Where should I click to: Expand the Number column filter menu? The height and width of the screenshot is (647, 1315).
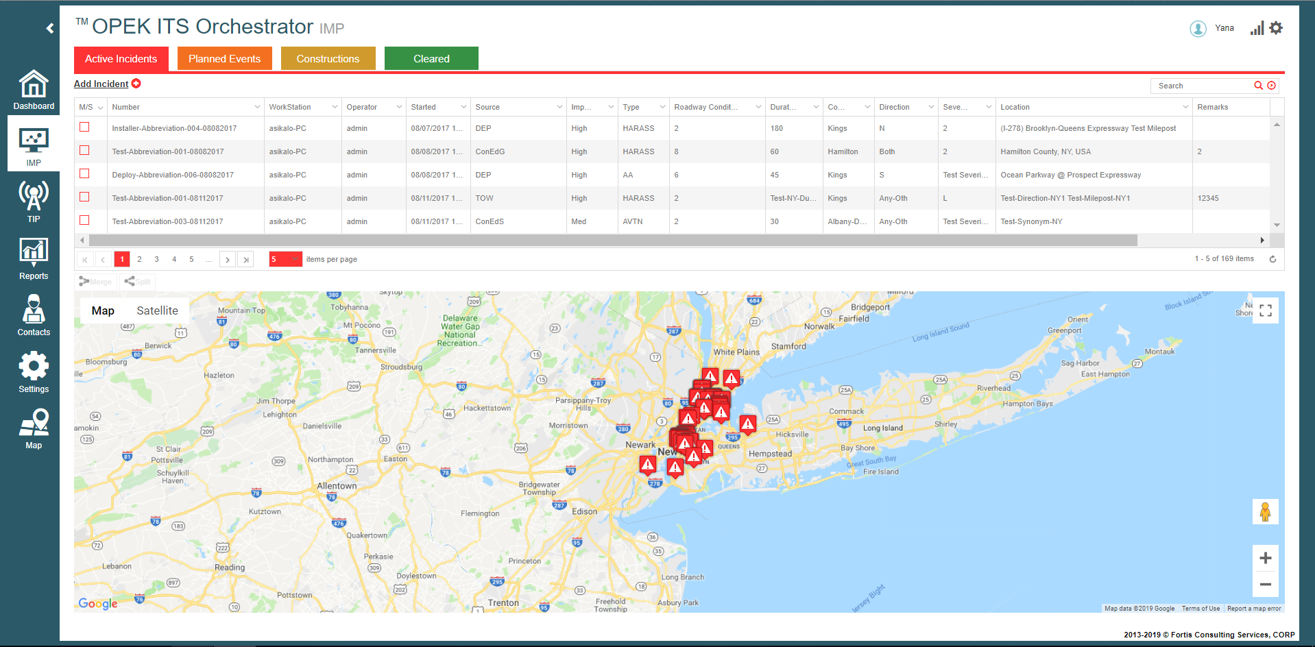[x=257, y=107]
